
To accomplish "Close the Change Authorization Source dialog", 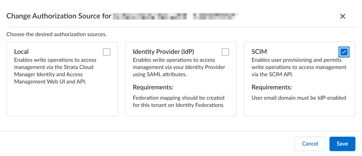I will point(342,16).
